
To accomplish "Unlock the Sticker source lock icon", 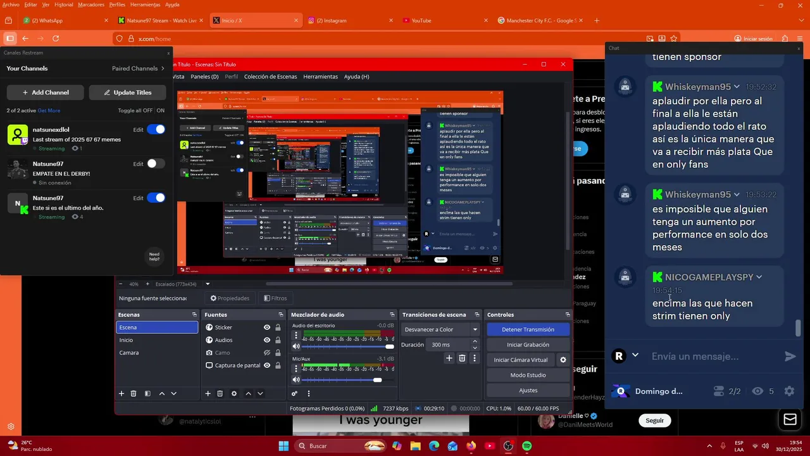I will click(x=278, y=327).
